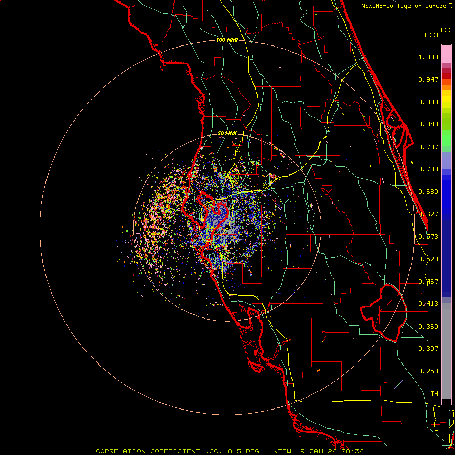
Task: Click the pink segment of the color bar
Action: (446, 54)
